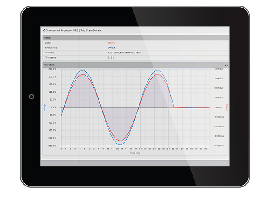Click the '0' ms tick on time axis

[61, 149]
